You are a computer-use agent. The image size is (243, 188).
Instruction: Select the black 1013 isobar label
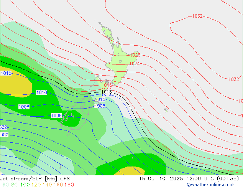107,92
